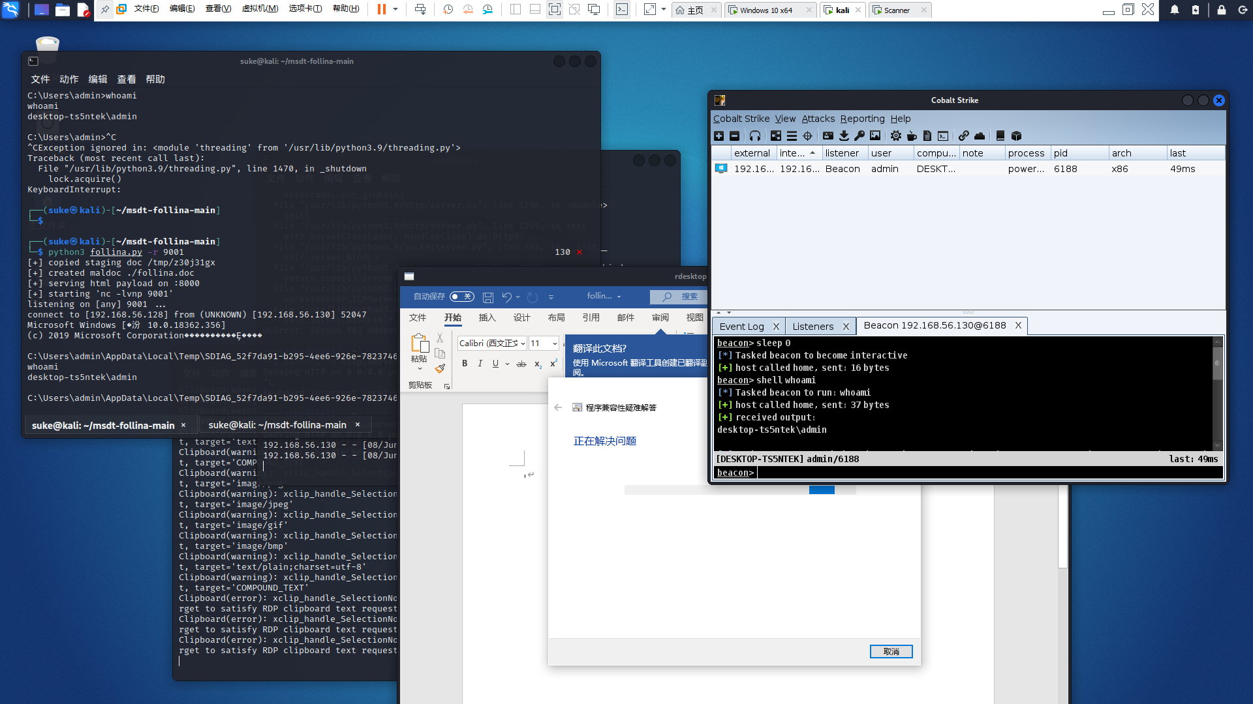Click chain link host file icon
The image size is (1253, 704).
(964, 136)
